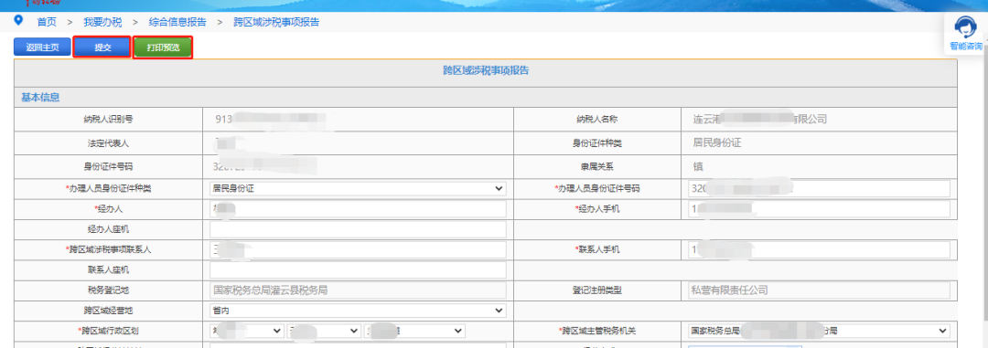Open third 跨区域行政区划 district dropdown
988x348 pixels.
tap(414, 331)
